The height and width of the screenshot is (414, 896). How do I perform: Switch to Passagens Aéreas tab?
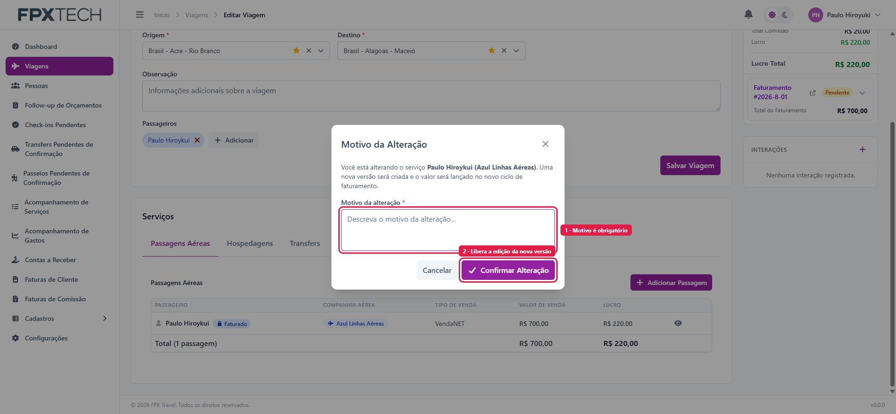(180, 244)
